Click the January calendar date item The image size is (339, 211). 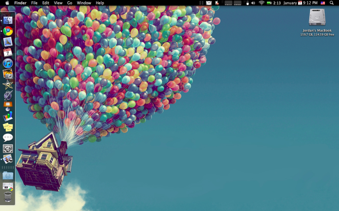coord(293,3)
